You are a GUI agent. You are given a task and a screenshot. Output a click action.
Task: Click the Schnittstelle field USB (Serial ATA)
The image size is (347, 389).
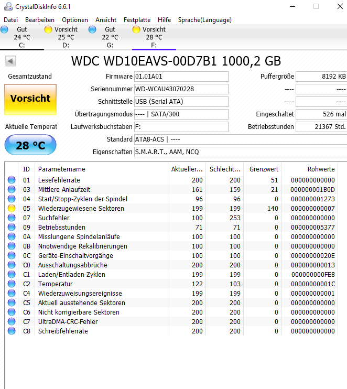(x=181, y=102)
